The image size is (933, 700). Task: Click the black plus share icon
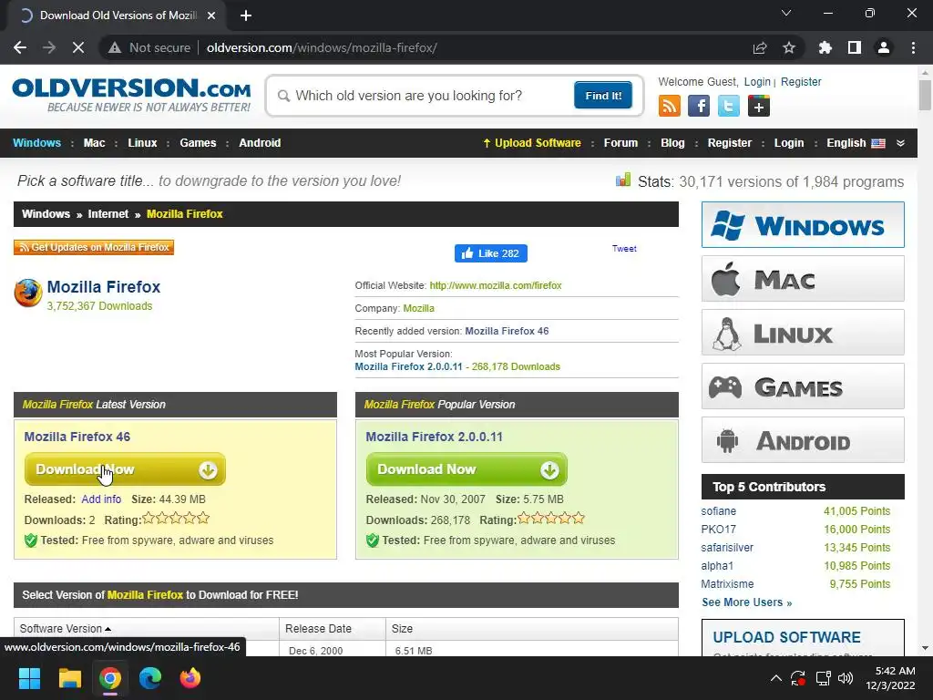coord(759,106)
